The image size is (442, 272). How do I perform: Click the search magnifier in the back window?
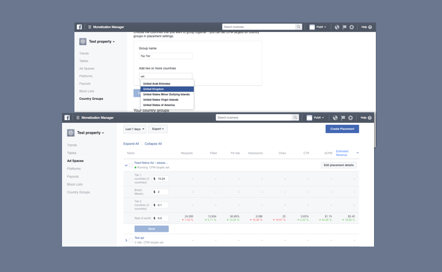coord(298,27)
